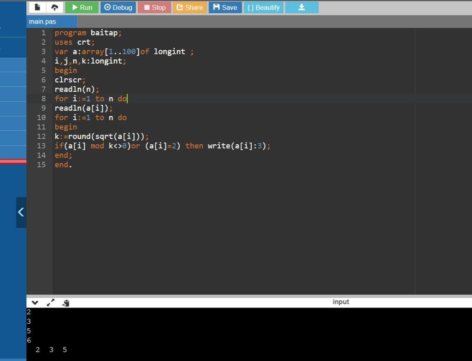This screenshot has width=472, height=361.
Task: Click the 'i,j,n,k:longint;' declaration
Action: point(90,61)
